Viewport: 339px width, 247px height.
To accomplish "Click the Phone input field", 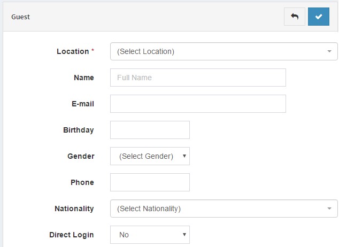I will coord(150,182).
